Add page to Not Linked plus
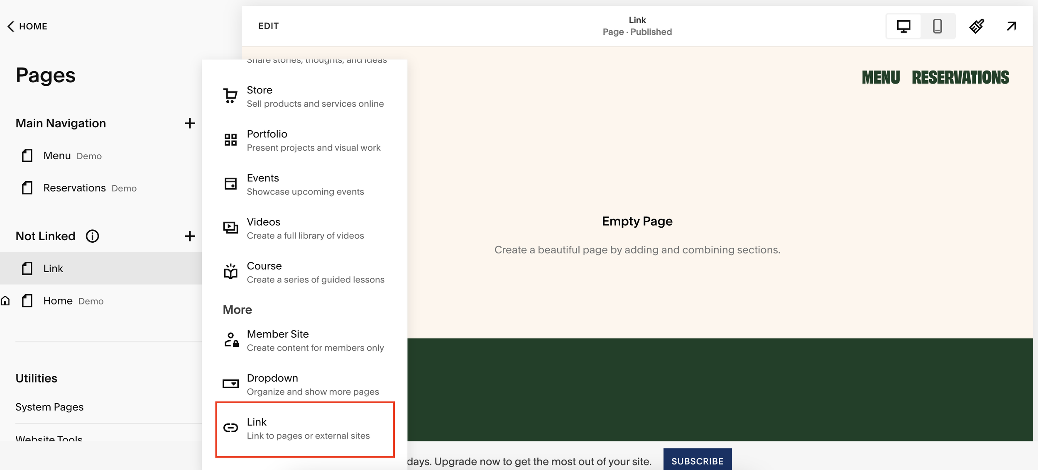The width and height of the screenshot is (1038, 470). coord(190,236)
